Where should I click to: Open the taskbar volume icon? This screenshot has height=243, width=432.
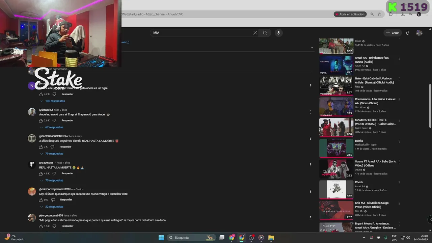pos(408,238)
